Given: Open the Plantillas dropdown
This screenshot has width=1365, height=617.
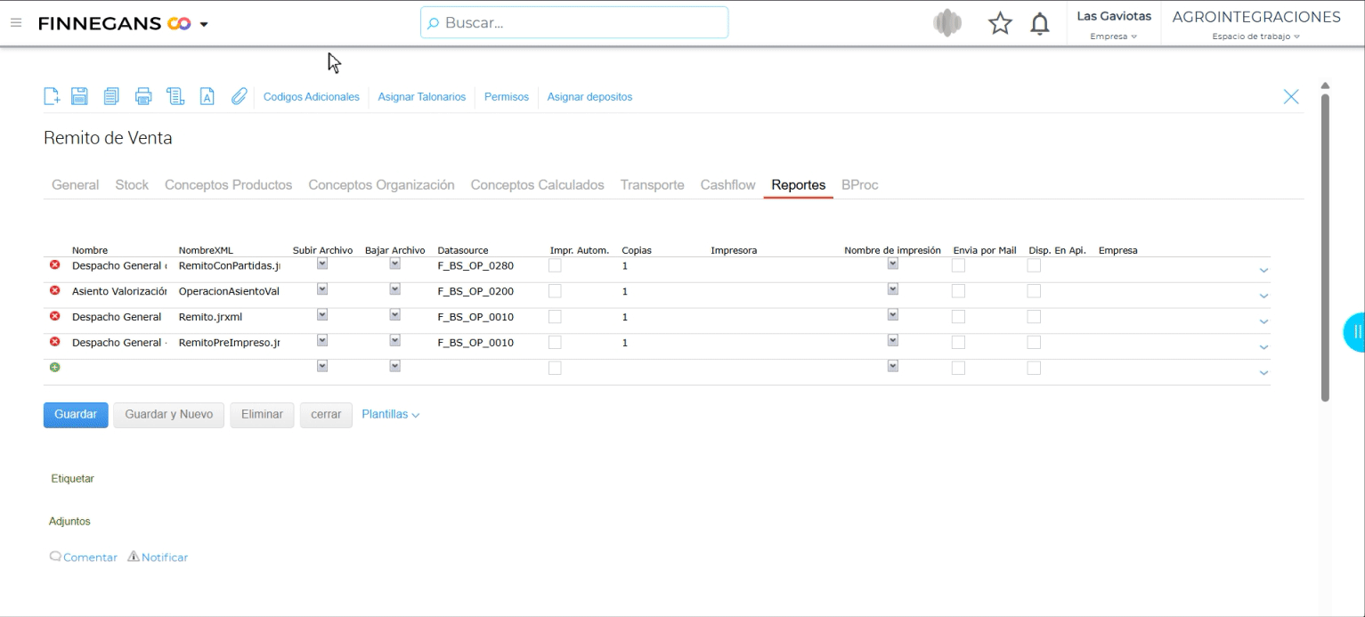Looking at the screenshot, I should (390, 415).
